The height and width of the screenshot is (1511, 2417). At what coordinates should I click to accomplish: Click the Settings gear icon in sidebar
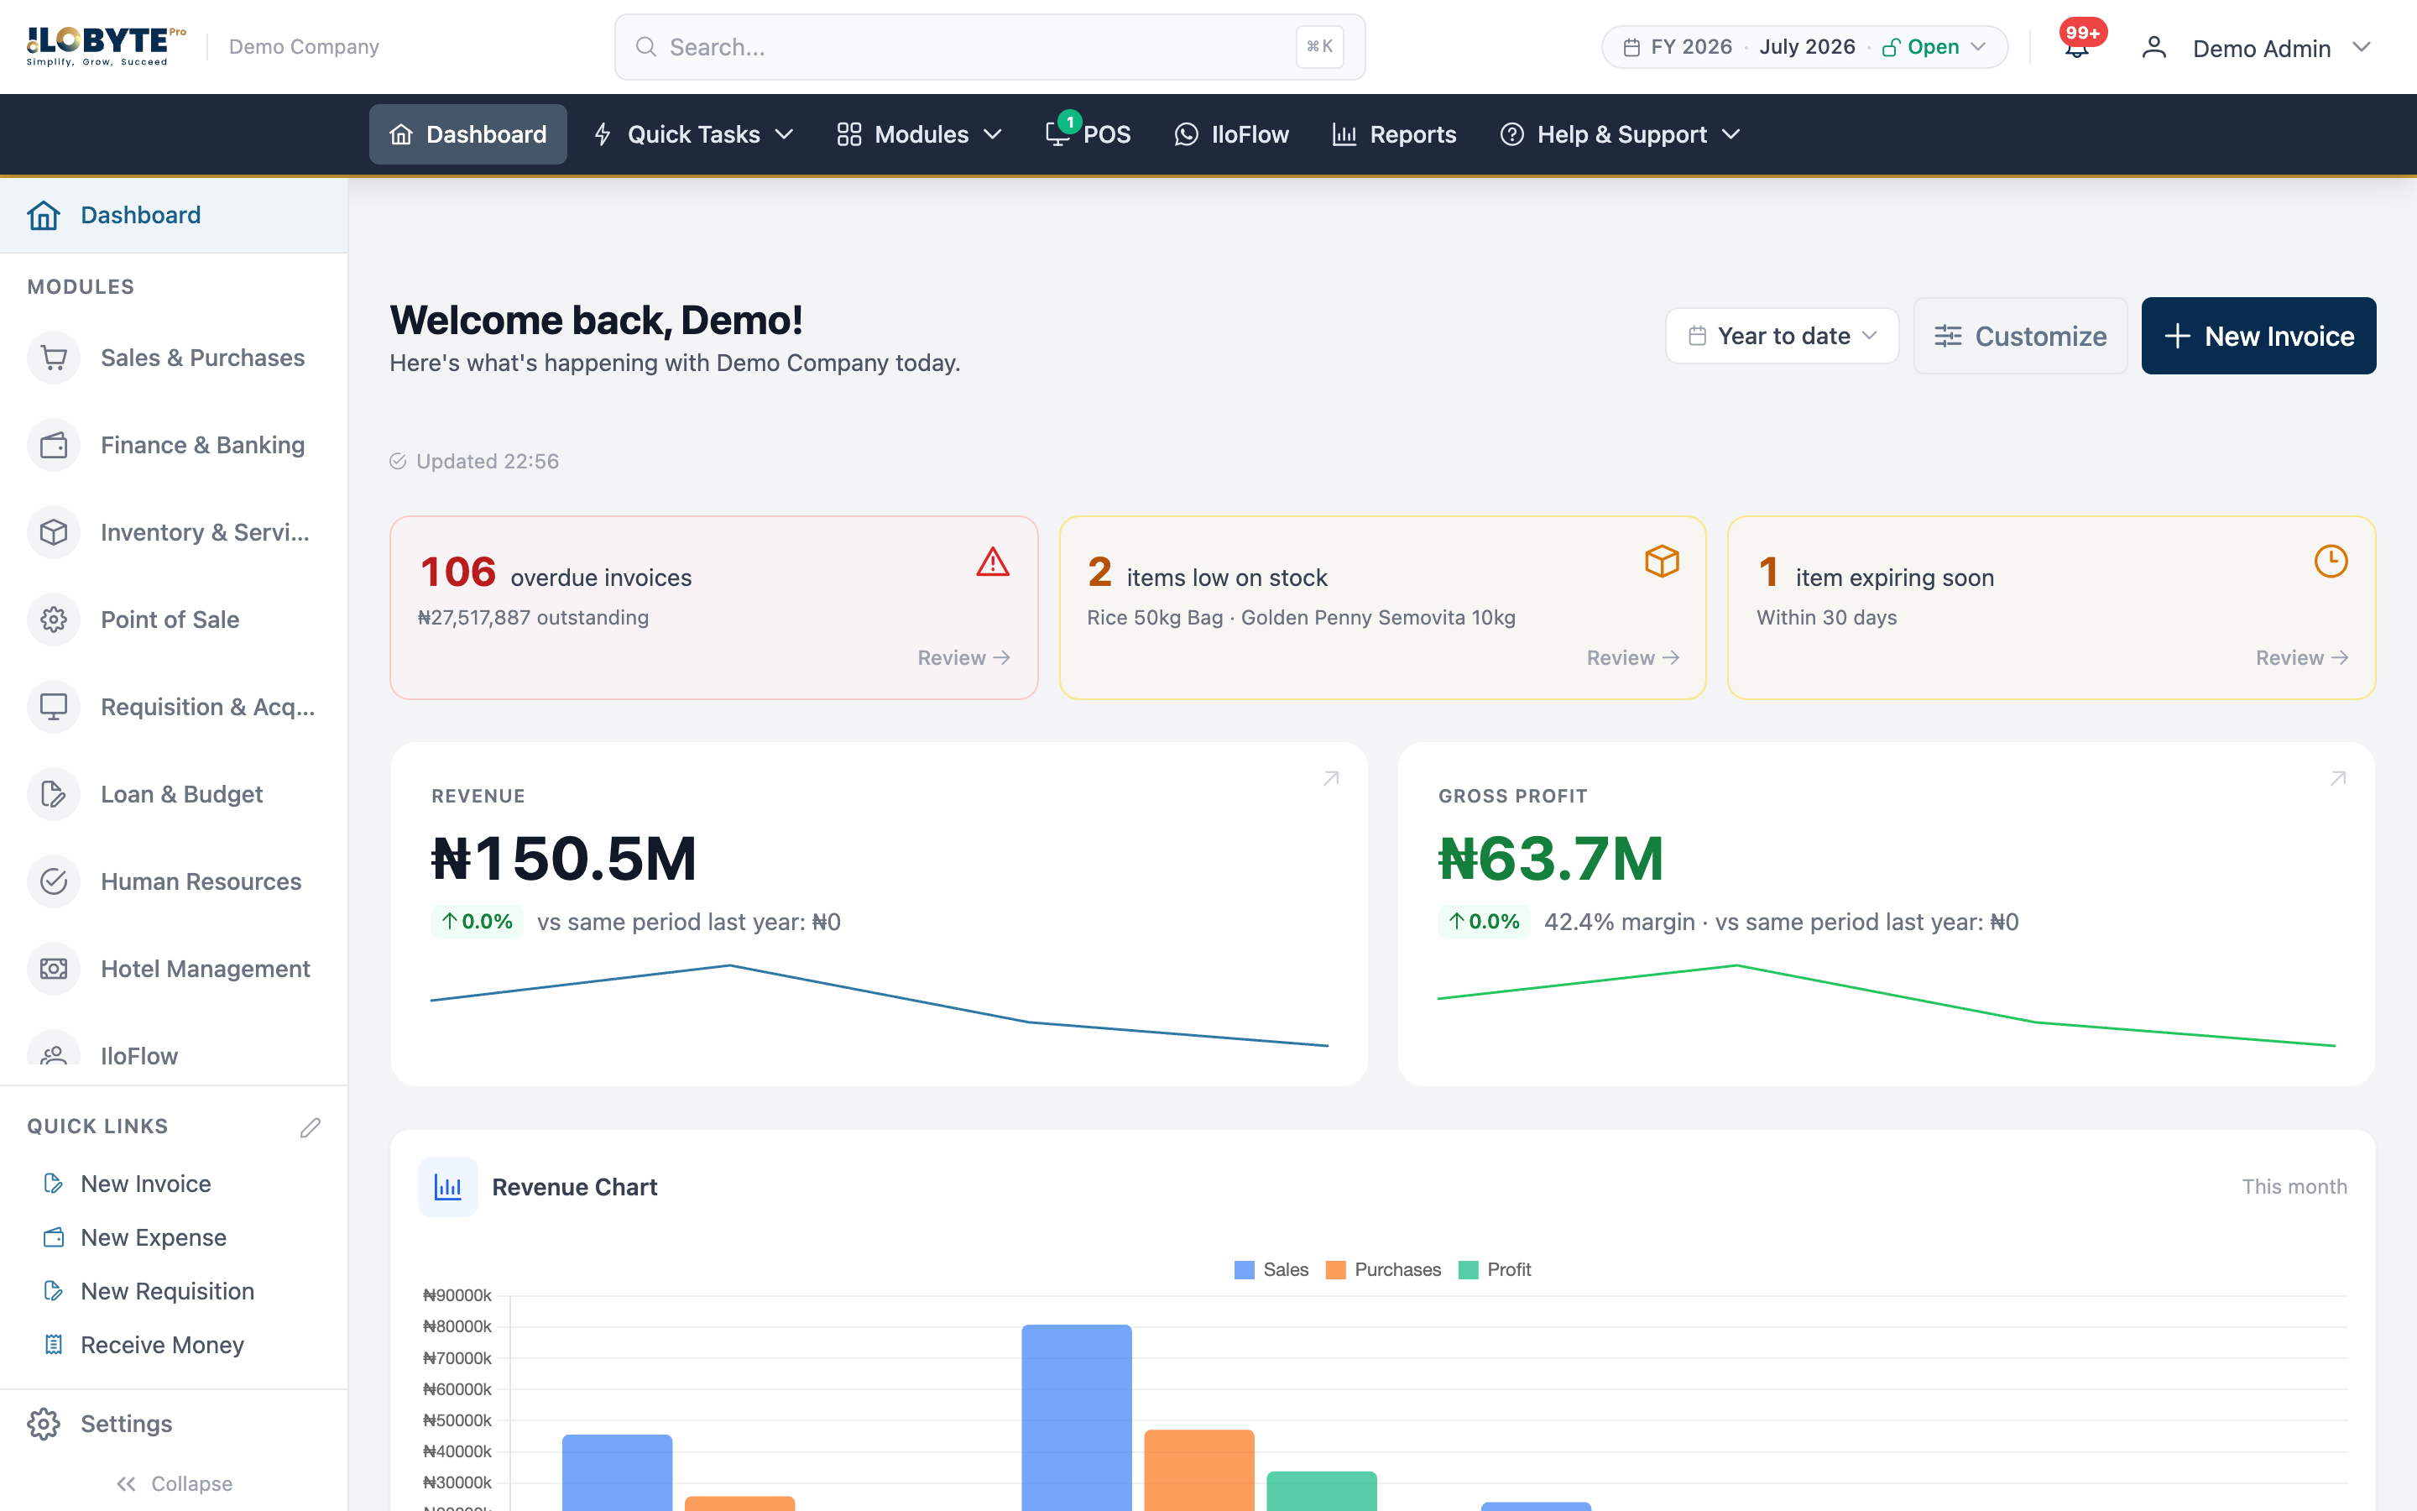44,1423
